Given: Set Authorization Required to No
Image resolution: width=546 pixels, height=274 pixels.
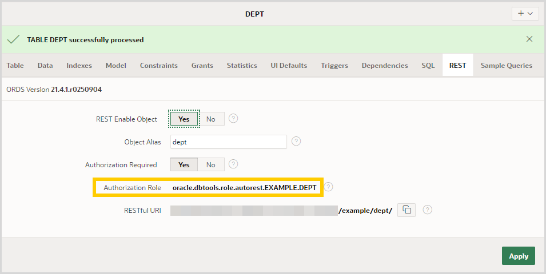Looking at the screenshot, I should coord(210,165).
